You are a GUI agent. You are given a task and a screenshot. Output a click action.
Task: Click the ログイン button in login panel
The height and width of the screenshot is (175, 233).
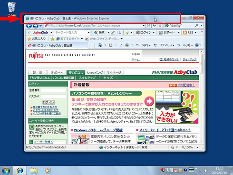pos(49,102)
